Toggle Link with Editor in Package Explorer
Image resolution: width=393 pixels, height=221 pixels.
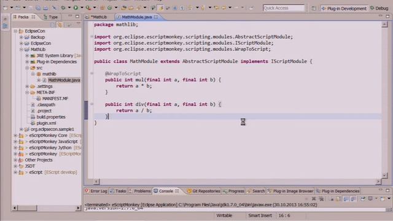coord(60,25)
